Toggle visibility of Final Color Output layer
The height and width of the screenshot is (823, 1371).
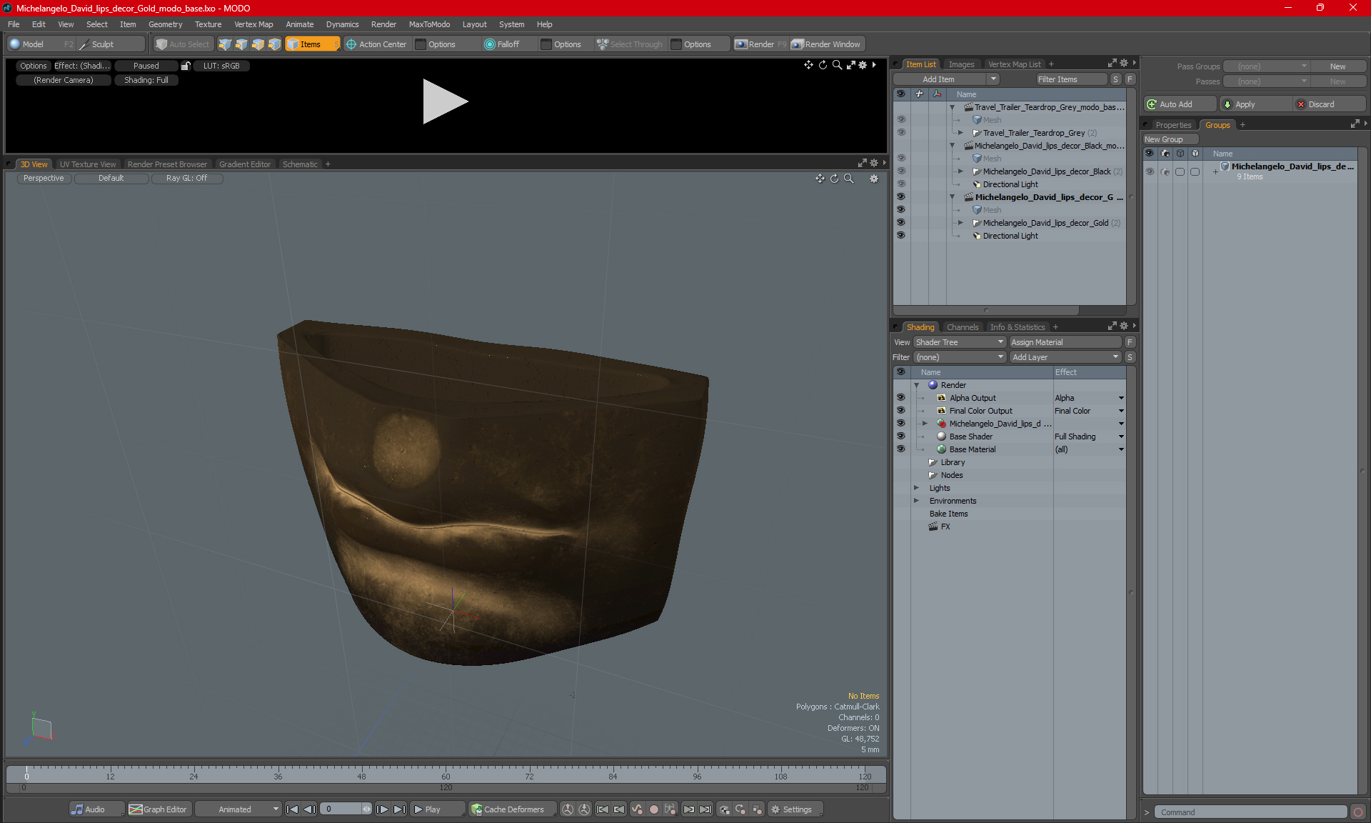[901, 411]
